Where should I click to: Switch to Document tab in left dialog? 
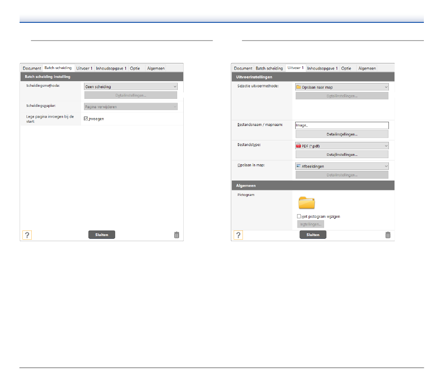tap(32, 69)
